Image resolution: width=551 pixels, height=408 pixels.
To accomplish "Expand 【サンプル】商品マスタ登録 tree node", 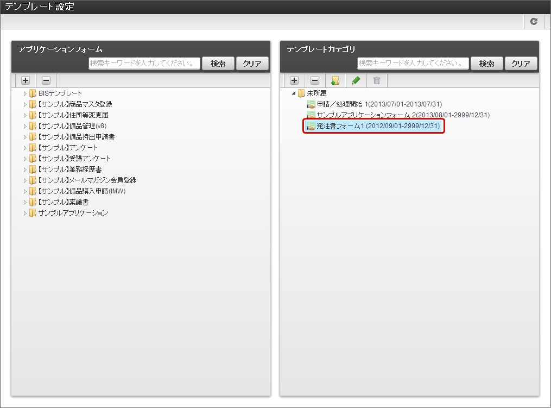I will tap(25, 104).
